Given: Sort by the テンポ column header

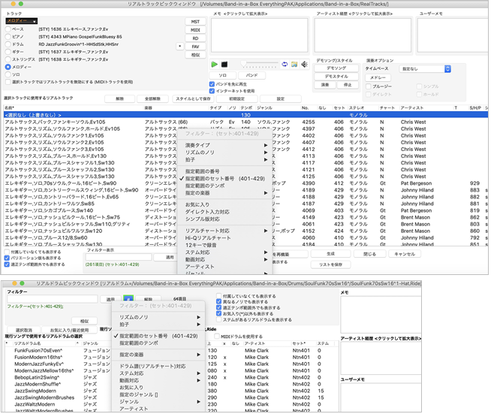Looking at the screenshot, I should pos(246,107).
